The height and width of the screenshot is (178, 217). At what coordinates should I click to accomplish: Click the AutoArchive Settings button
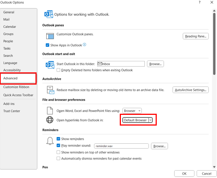coord(190,90)
